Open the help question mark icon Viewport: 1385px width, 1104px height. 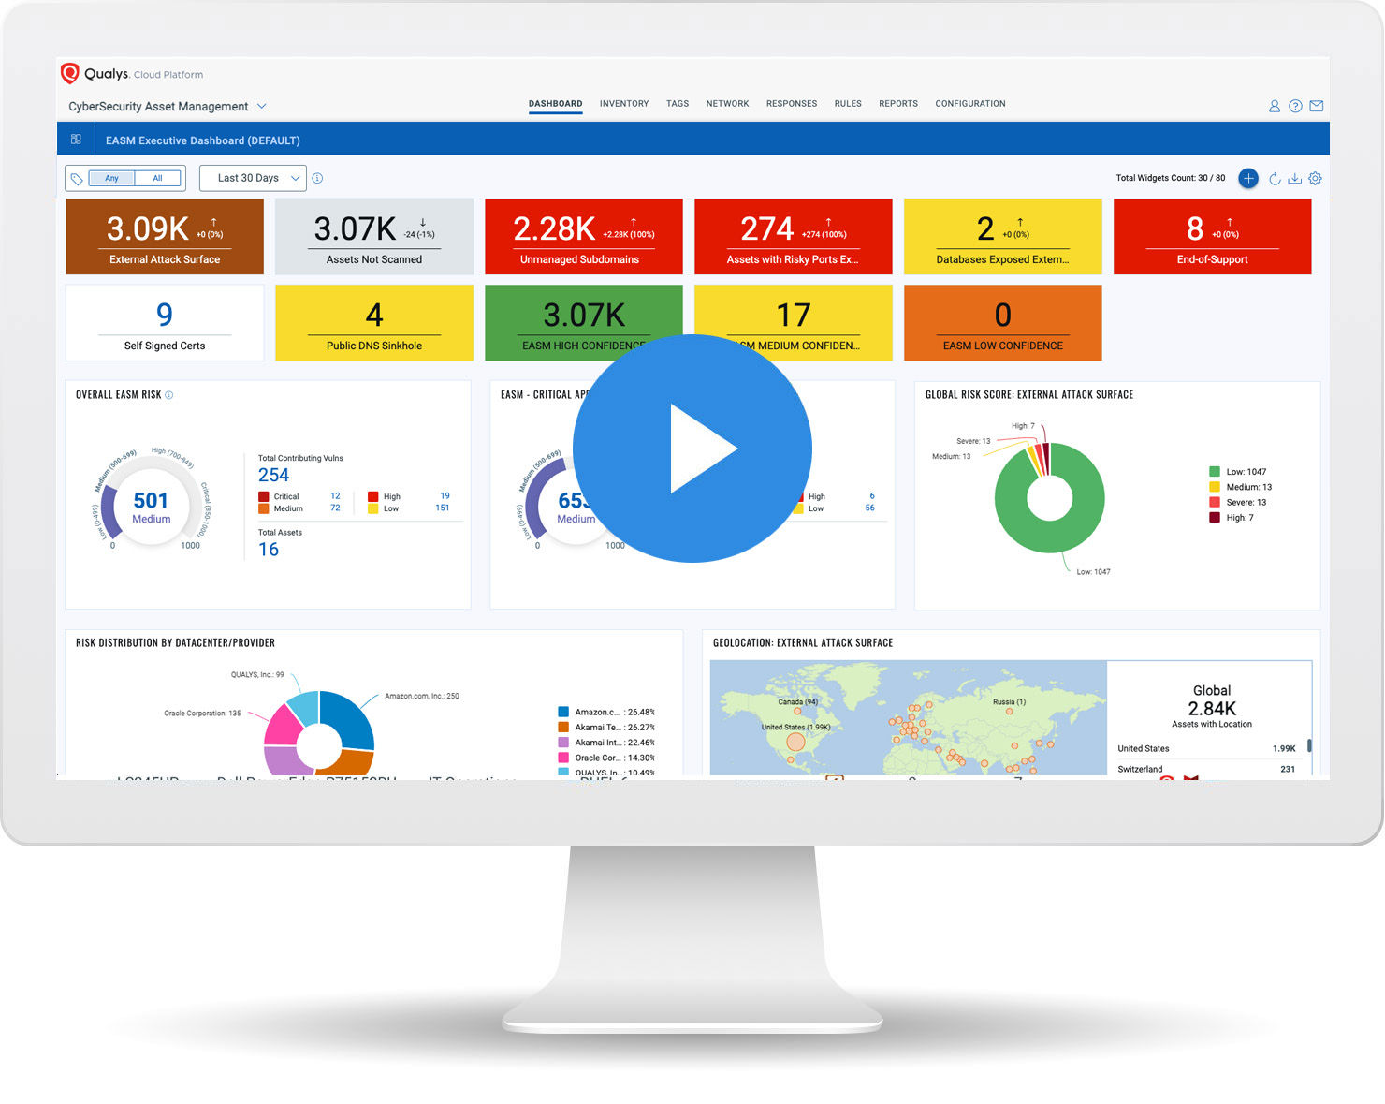(1295, 106)
